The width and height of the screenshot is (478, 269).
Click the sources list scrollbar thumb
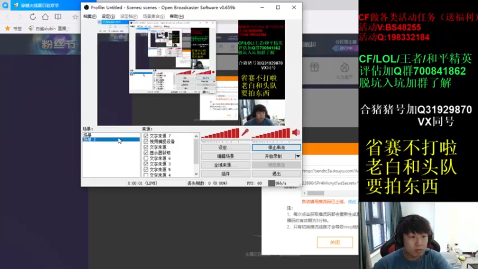click(x=196, y=151)
